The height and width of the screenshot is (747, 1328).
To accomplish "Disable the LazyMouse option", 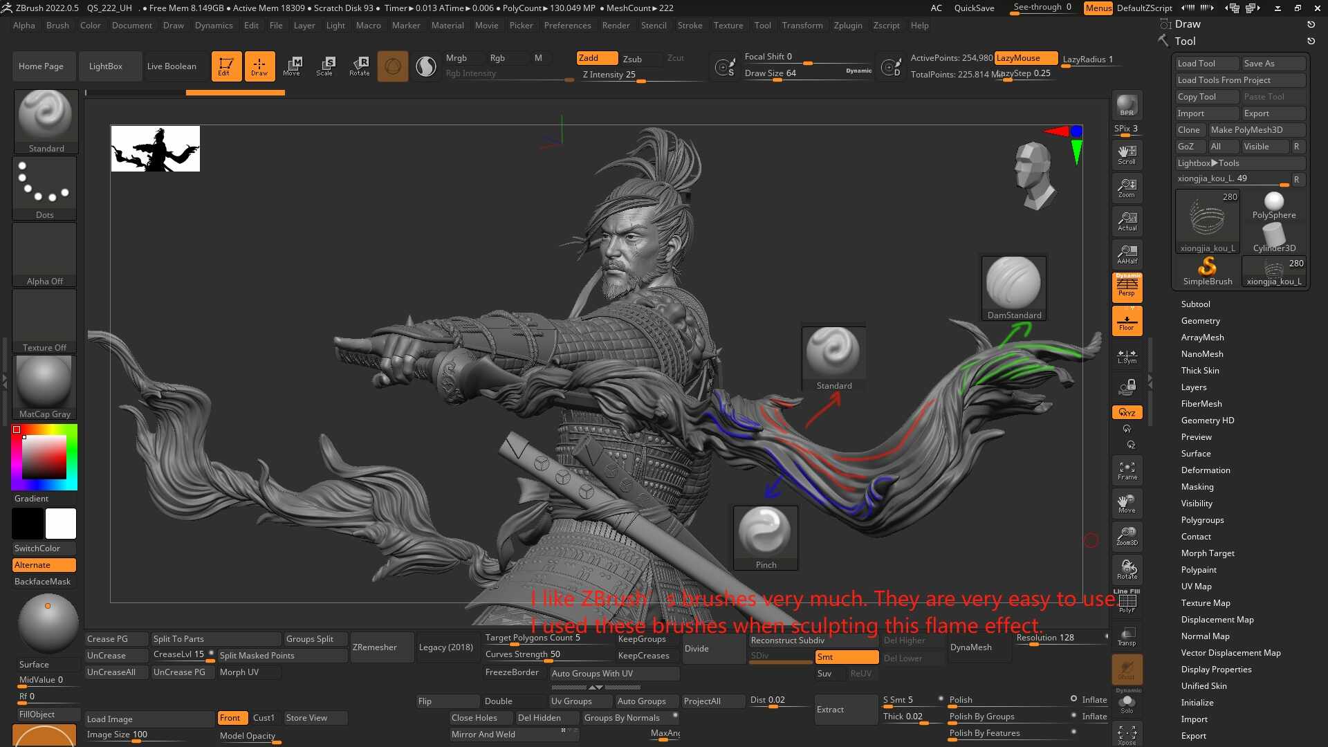I will [1026, 58].
